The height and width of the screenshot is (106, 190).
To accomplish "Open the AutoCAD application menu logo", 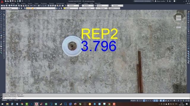I will (x=2, y=2).
